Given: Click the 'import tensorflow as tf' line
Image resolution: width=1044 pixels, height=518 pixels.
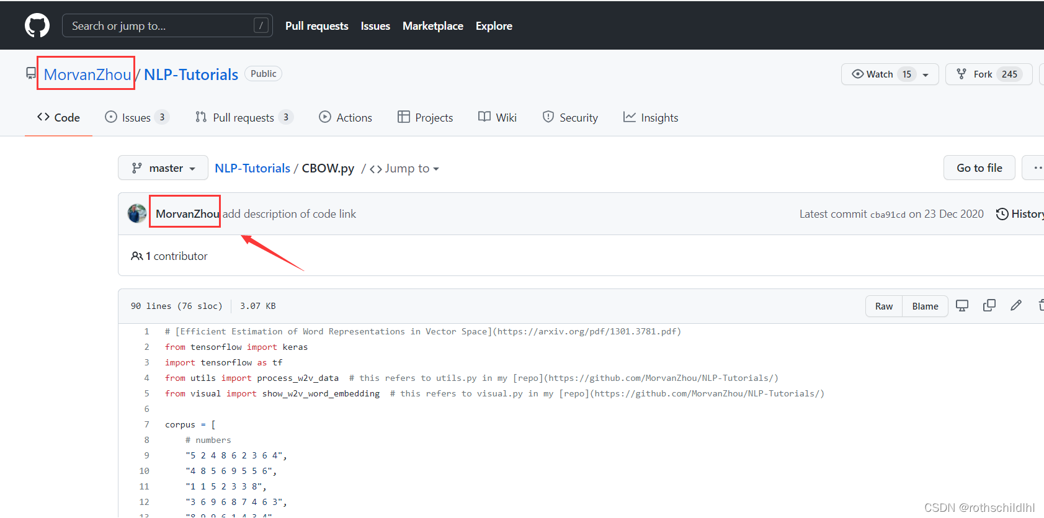Looking at the screenshot, I should (x=223, y=363).
